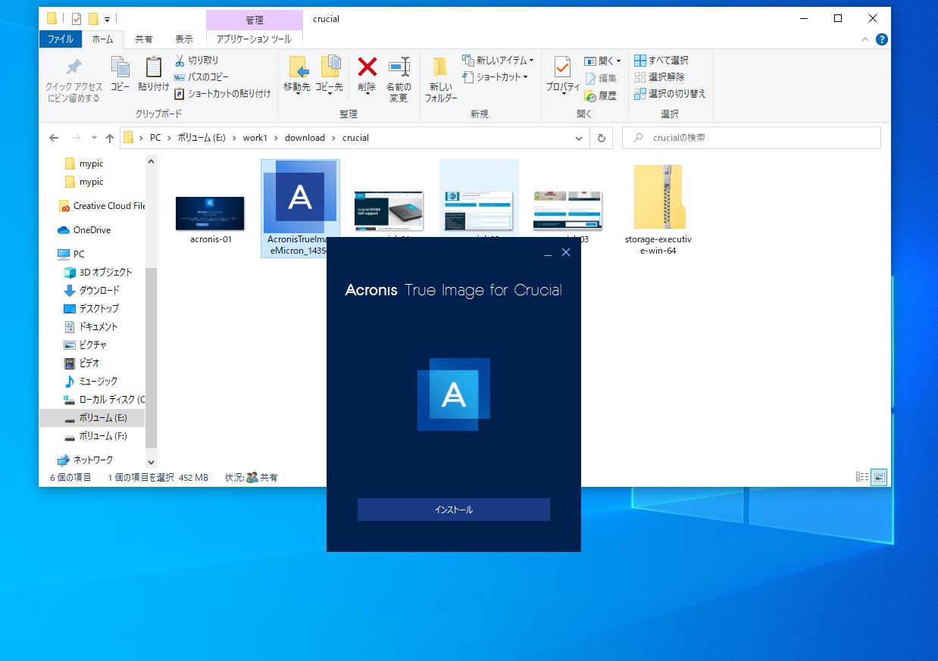Screen dimensions: 938x661
Task: Open ボリューム (F:) in navigation pane
Action: tap(95, 436)
